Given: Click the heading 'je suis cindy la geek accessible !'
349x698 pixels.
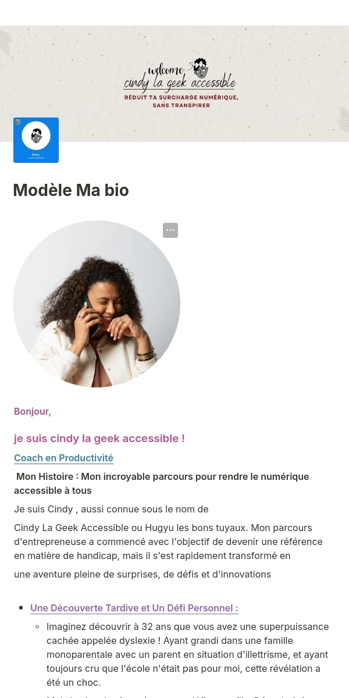Looking at the screenshot, I should coord(99,438).
